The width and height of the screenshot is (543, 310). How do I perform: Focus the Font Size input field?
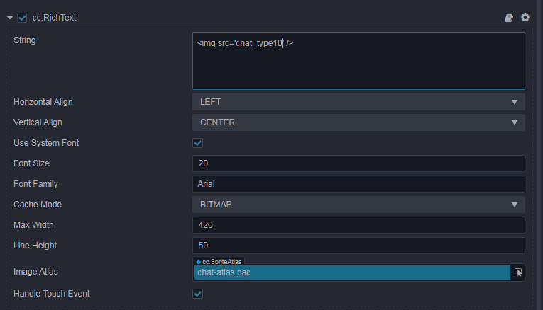click(x=358, y=163)
